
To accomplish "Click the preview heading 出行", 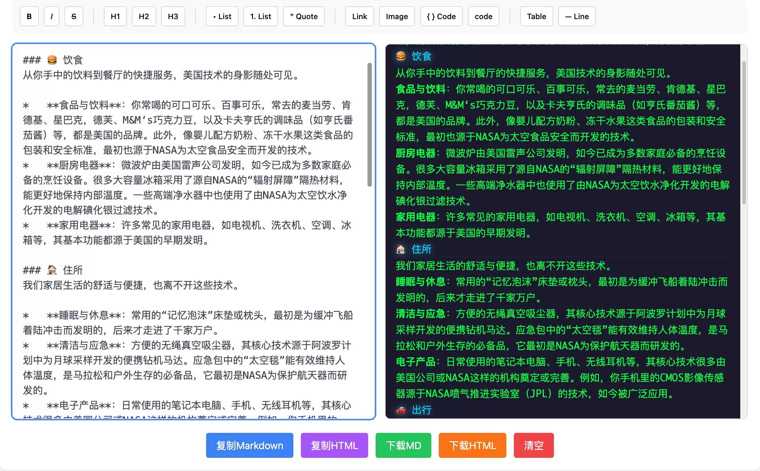I will click(421, 410).
